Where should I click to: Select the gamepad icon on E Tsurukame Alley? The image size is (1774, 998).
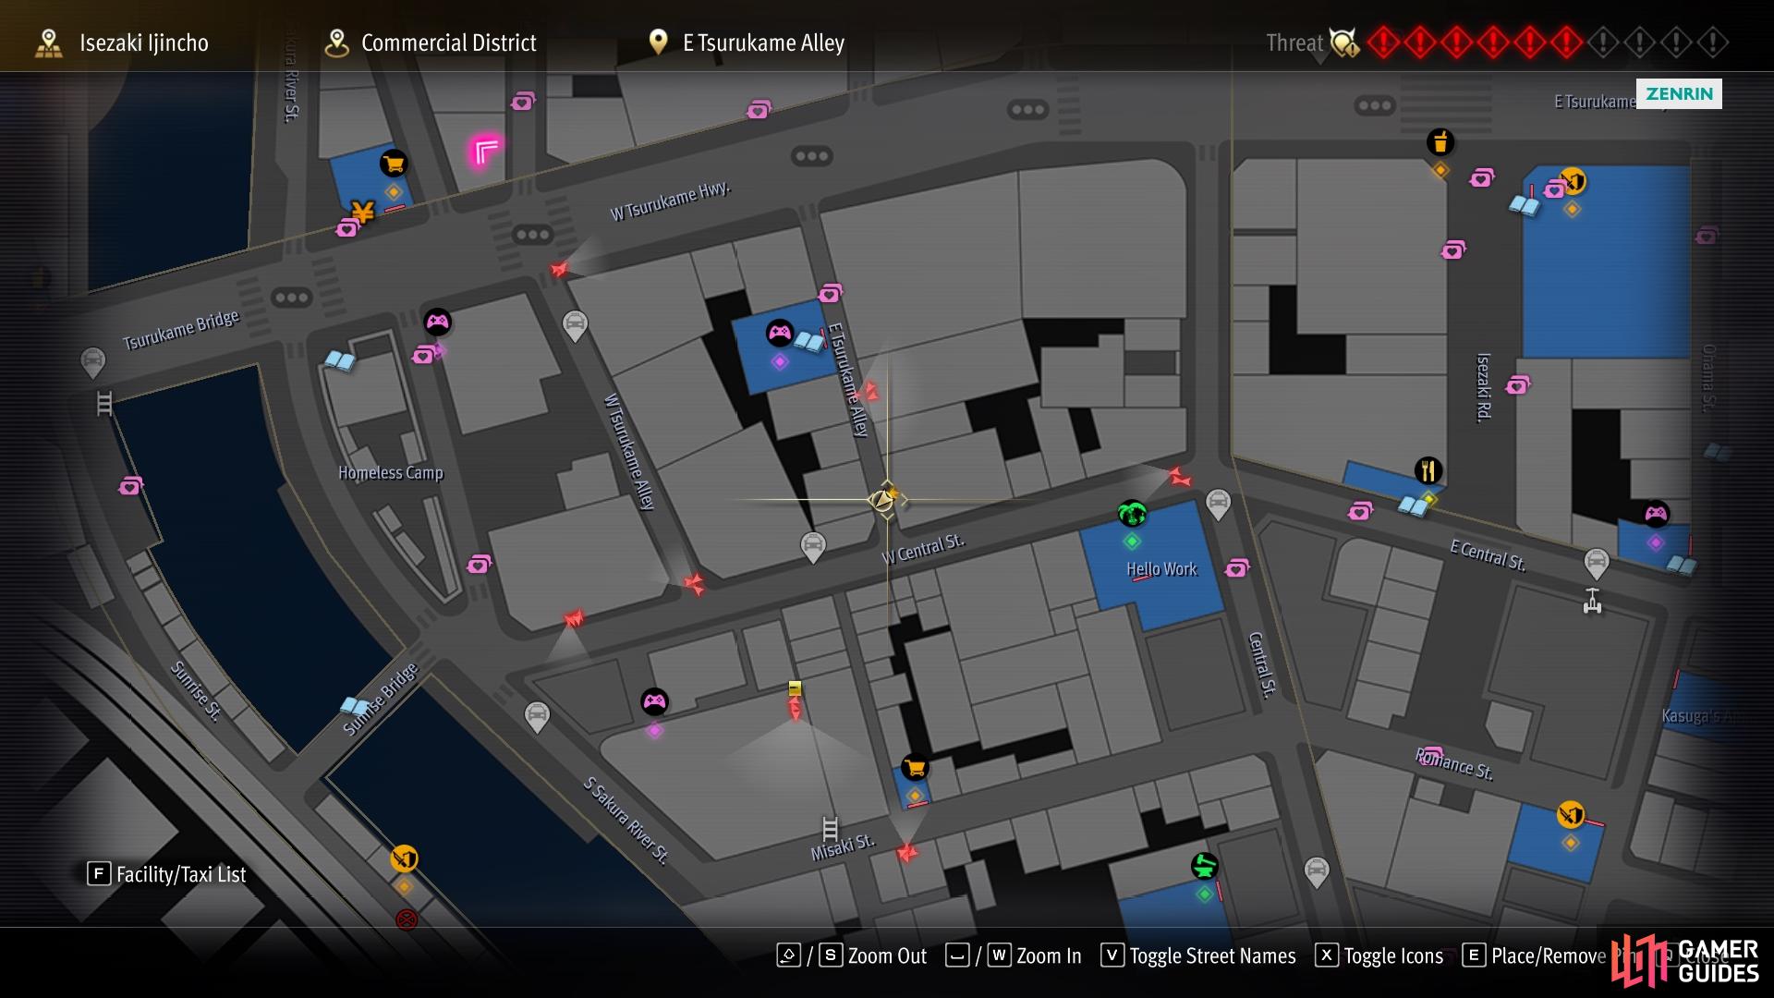[780, 332]
